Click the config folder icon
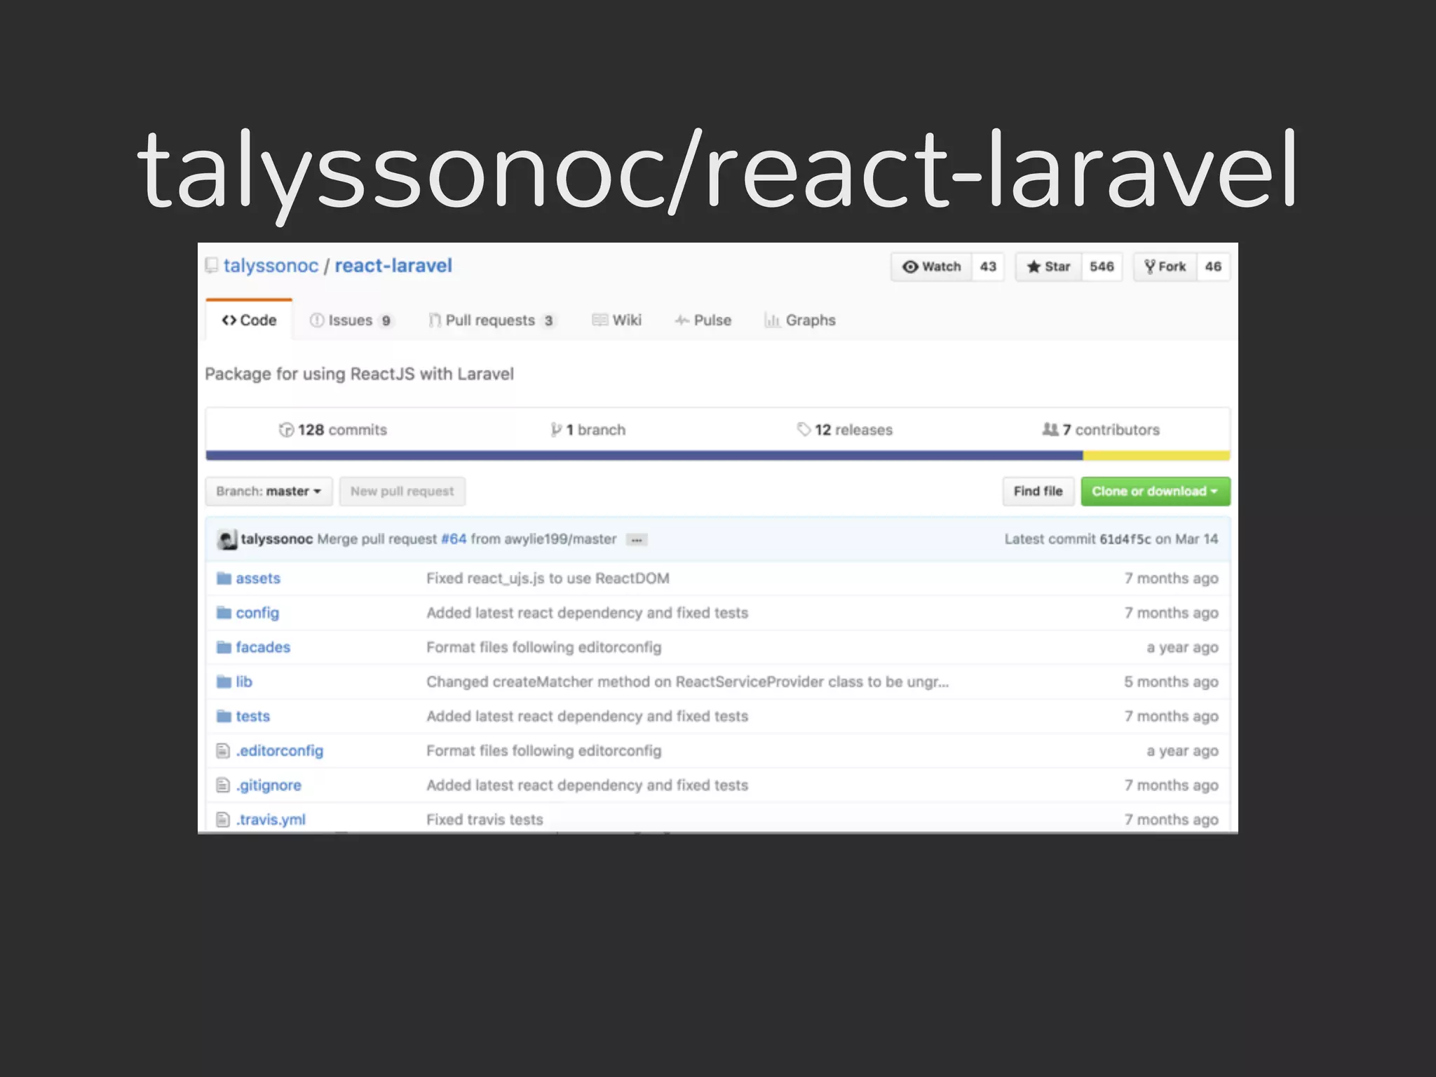 224,613
